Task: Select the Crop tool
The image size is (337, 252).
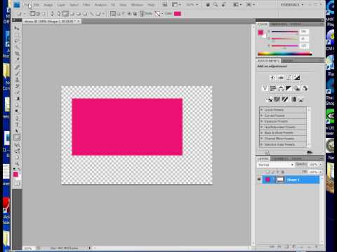Action: point(17,53)
